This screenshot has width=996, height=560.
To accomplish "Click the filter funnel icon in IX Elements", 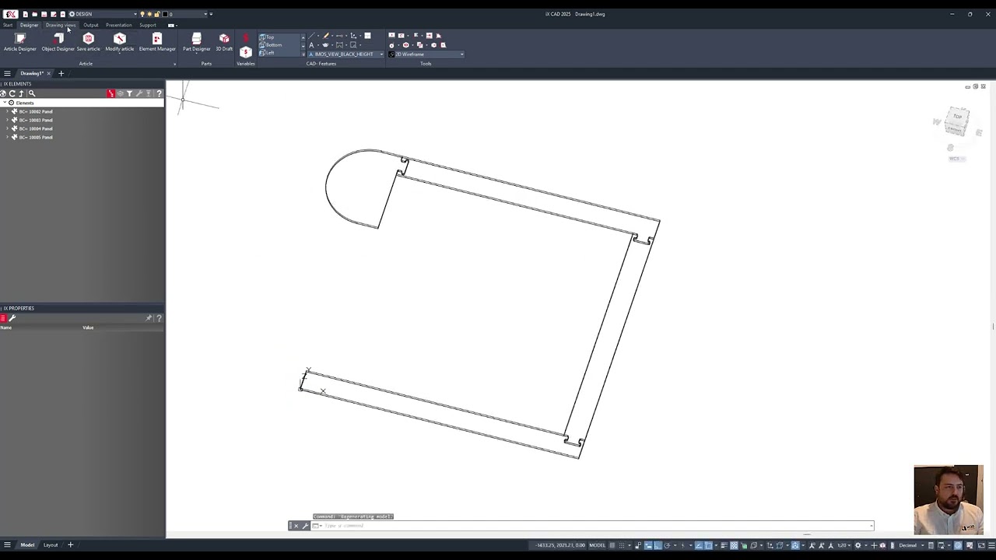I will (x=130, y=93).
